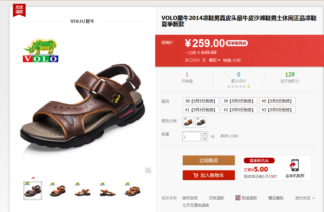The image size is (324, 212).
Task: Click the 立刻购买 buy now button
Action: point(209,161)
